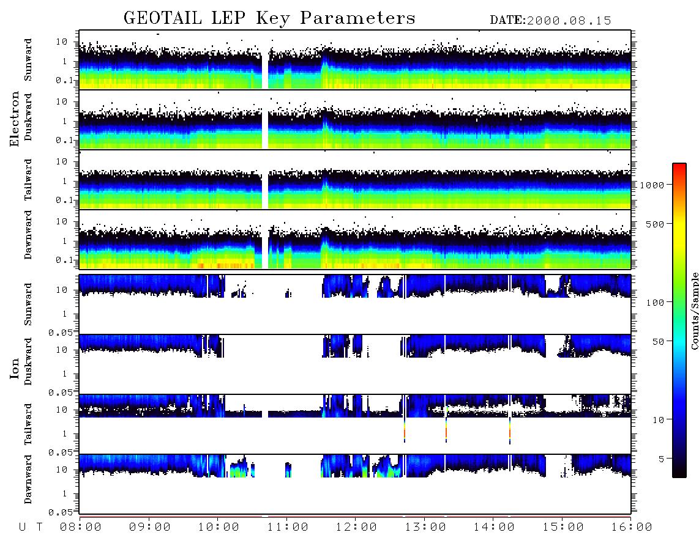Click the Ion "Duskward" panel label
Image resolution: width=699 pixels, height=538 pixels.
point(28,361)
